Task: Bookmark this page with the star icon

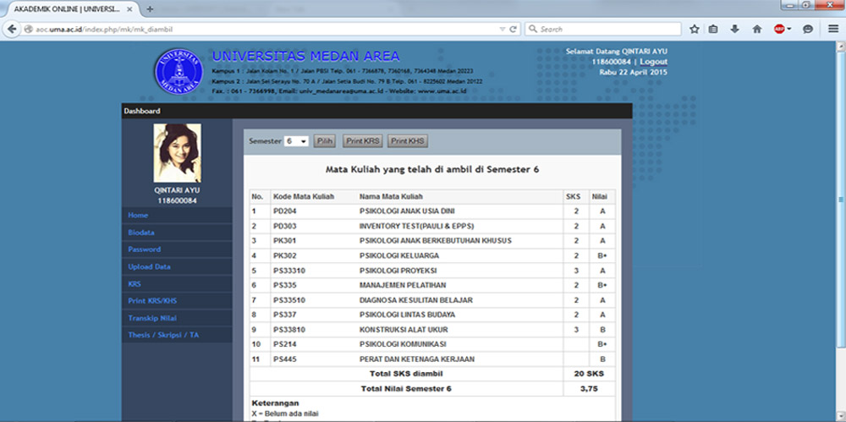Action: 694,29
